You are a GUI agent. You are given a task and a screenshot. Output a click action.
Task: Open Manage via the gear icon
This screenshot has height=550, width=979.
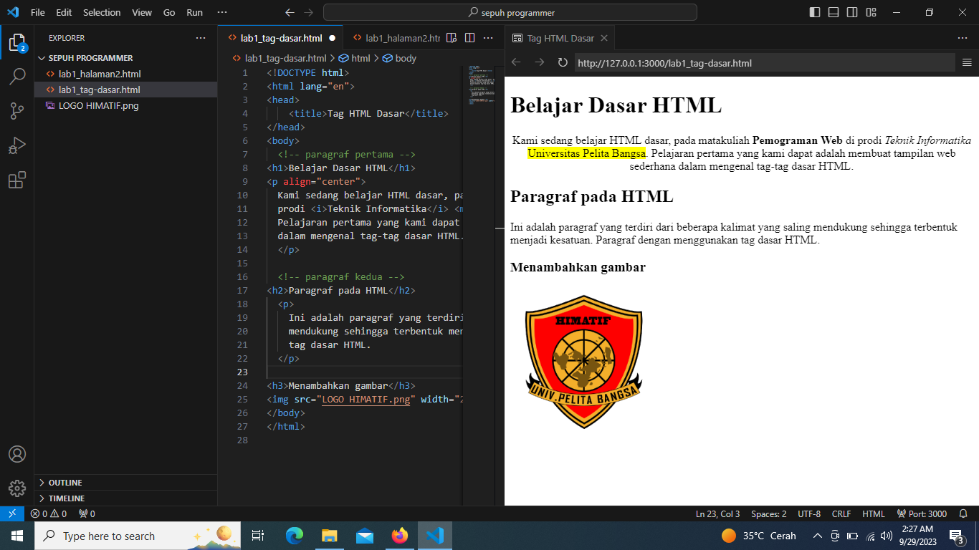pyautogui.click(x=17, y=488)
